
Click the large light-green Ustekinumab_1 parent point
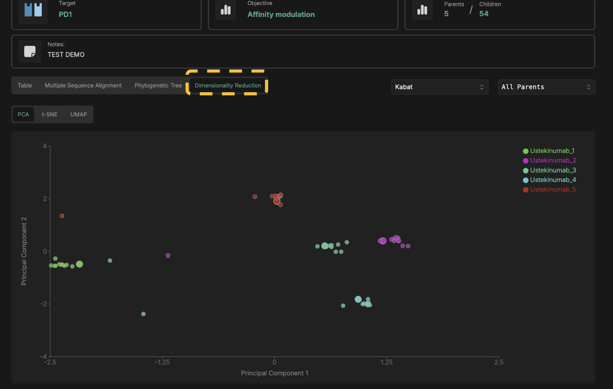coord(79,264)
